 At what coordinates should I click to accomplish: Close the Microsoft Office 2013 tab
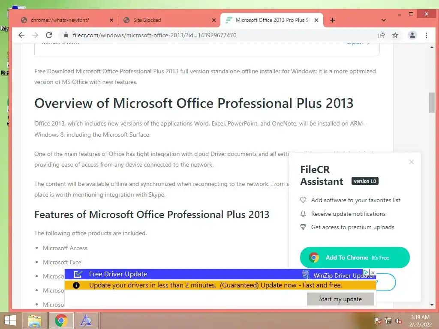316,20
